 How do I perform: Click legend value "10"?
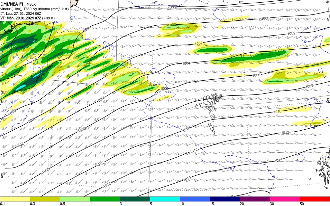coord(182,204)
